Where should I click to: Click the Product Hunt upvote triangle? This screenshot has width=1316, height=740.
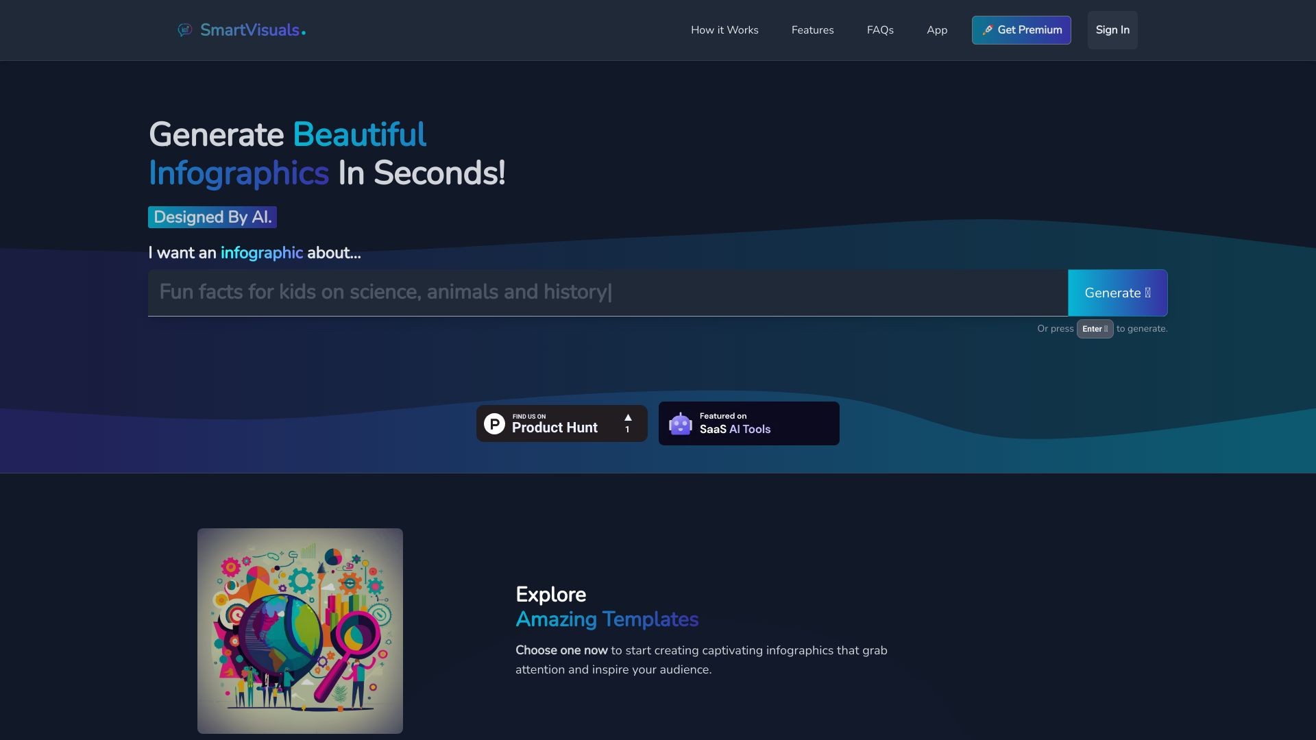tap(628, 417)
